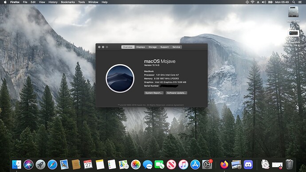Open Contacts book icon in Dock

pyautogui.click(x=76, y=164)
